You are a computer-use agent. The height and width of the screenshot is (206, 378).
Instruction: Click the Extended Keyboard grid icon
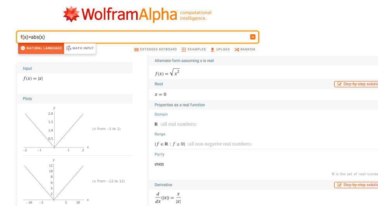[x=136, y=50]
